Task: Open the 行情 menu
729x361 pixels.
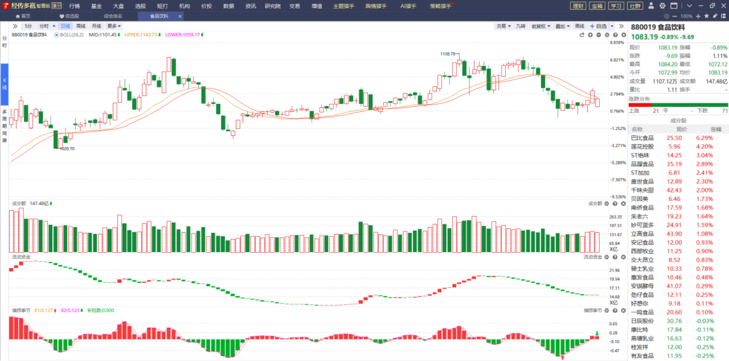Action: tap(74, 6)
